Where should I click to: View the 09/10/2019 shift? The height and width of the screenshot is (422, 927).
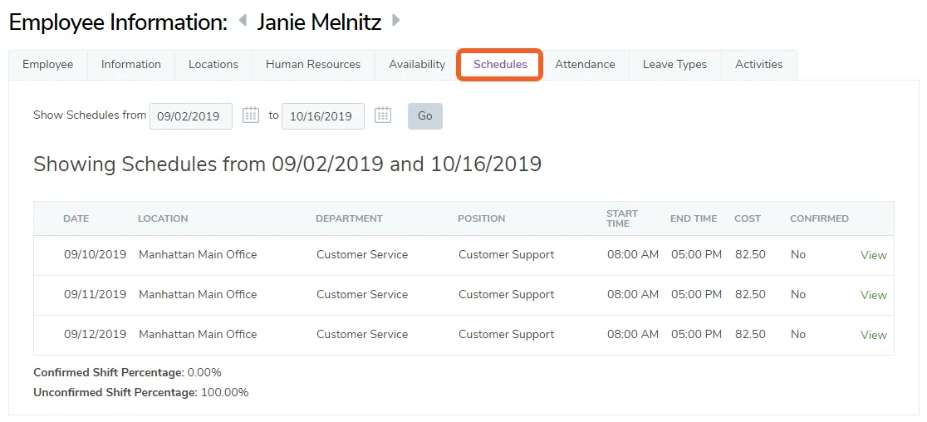(873, 255)
